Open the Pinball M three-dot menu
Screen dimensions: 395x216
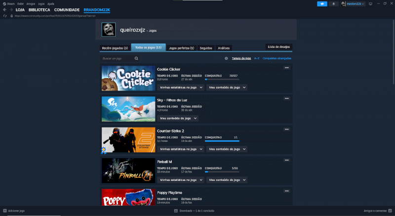click(287, 160)
